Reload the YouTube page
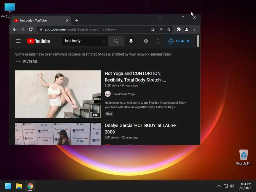The image size is (256, 192). pos(31,29)
